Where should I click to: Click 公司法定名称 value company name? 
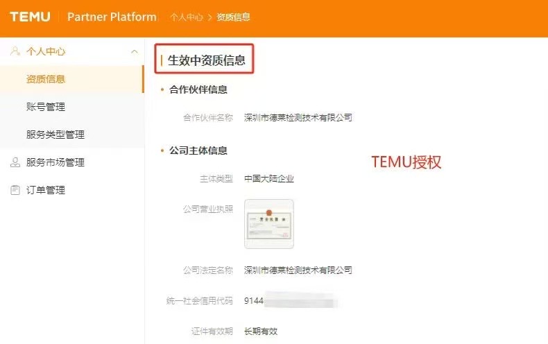tap(298, 270)
